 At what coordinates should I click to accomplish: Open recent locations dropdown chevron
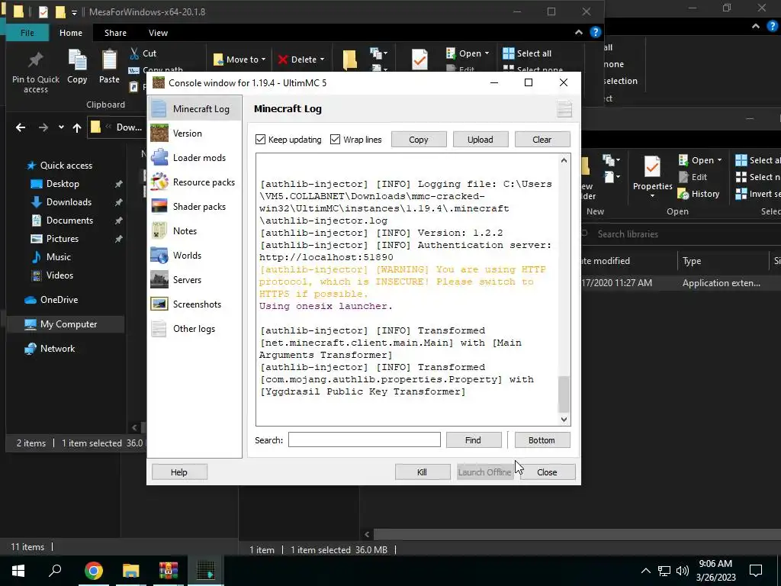(x=61, y=127)
